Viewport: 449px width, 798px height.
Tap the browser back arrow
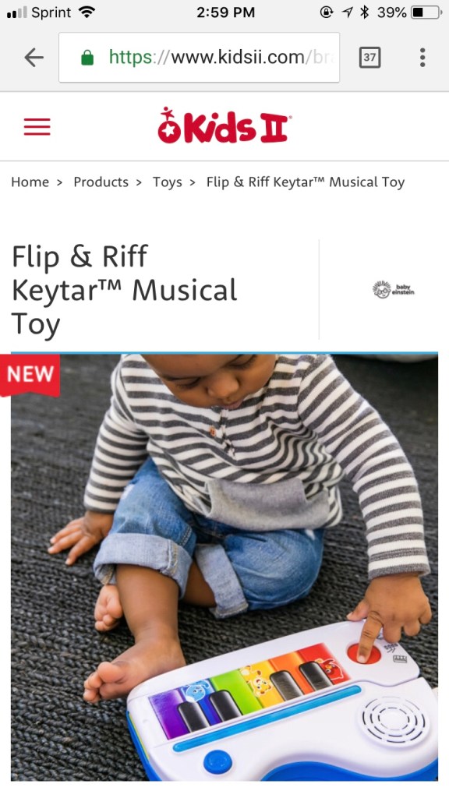34,58
